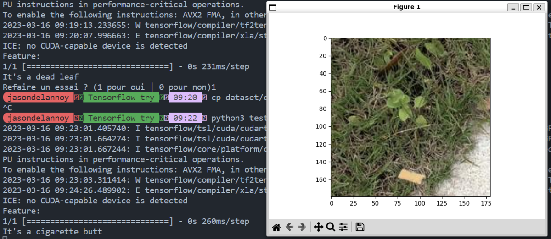Viewport: 551px width, 239px height.
Task: Go back to previous view arrow
Action: (x=289, y=227)
